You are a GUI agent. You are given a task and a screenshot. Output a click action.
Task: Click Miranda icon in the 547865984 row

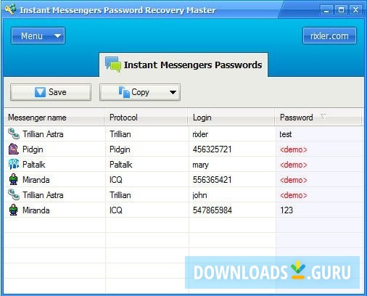(14, 210)
